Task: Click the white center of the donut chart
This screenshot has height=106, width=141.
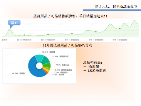Action: pyautogui.click(x=39, y=66)
